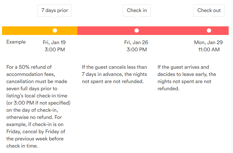
Task: Click the "Mon, Jan 29" checkout date
Action: [208, 42]
